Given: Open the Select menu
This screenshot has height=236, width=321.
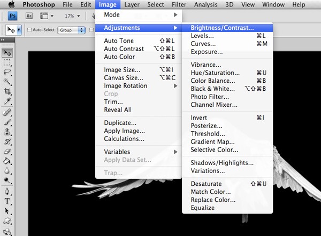Looking at the screenshot, I should (x=156, y=4).
